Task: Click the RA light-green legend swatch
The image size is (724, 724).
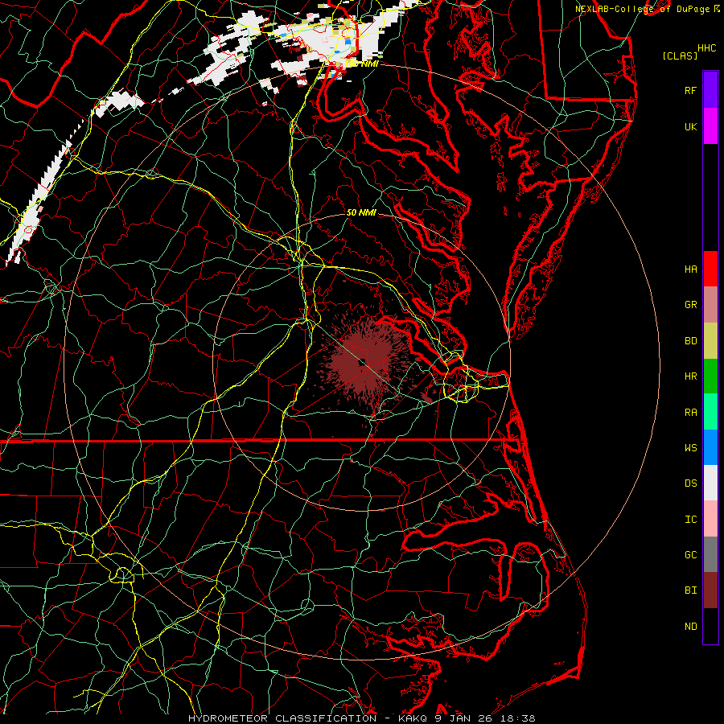Action: pos(710,412)
